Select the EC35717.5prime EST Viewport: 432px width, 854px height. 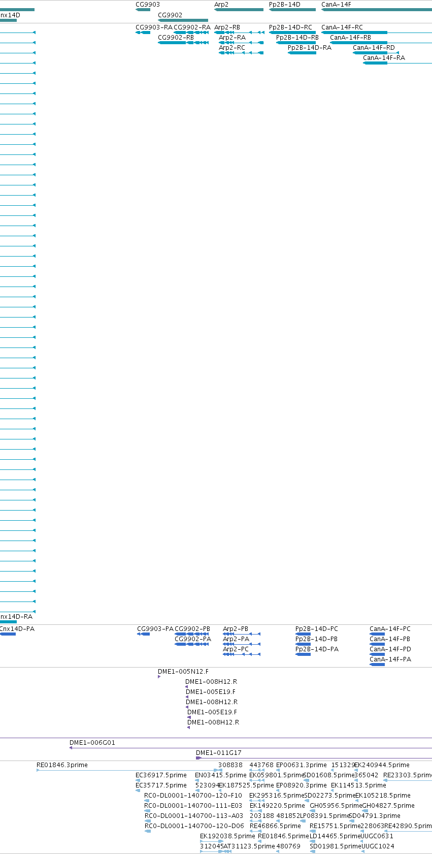pyautogui.click(x=138, y=790)
